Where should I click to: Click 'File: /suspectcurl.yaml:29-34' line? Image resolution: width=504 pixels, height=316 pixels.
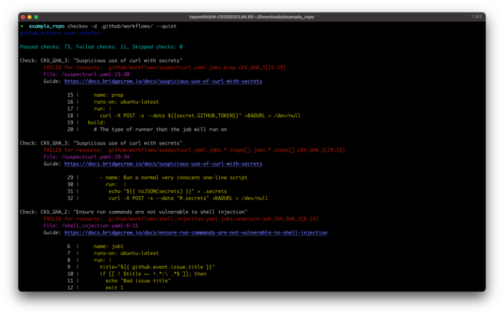click(x=87, y=157)
